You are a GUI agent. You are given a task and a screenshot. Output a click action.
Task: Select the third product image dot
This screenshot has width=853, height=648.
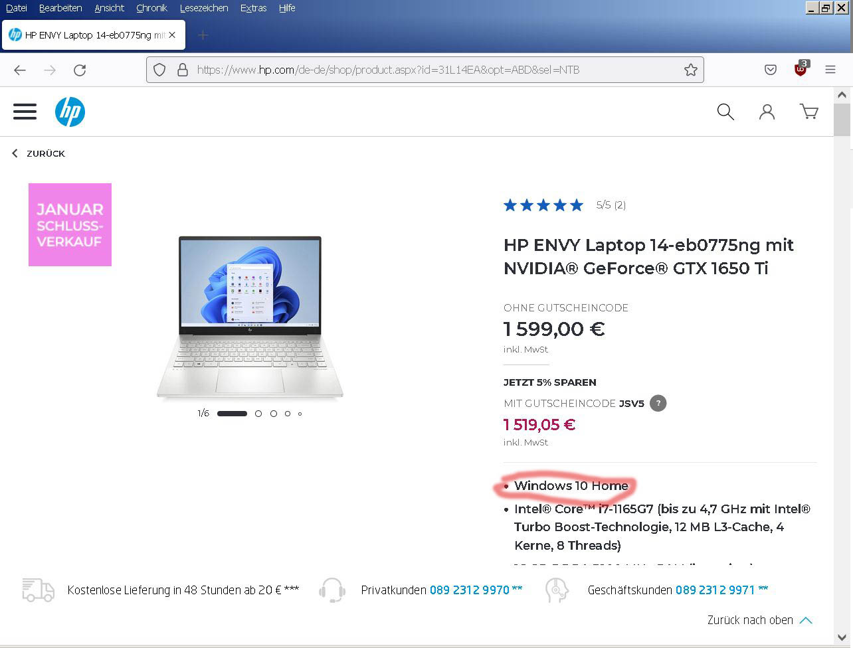pos(273,414)
